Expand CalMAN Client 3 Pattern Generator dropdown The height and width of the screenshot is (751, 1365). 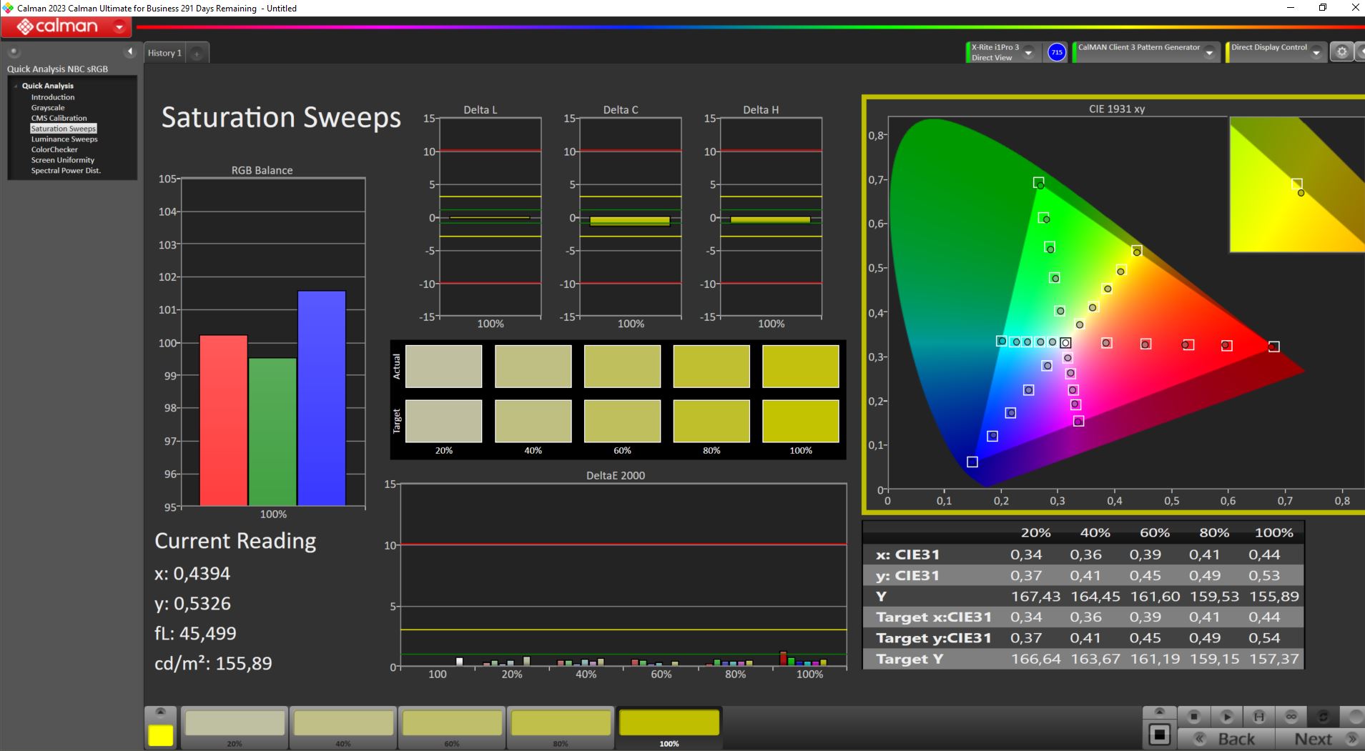point(1209,53)
